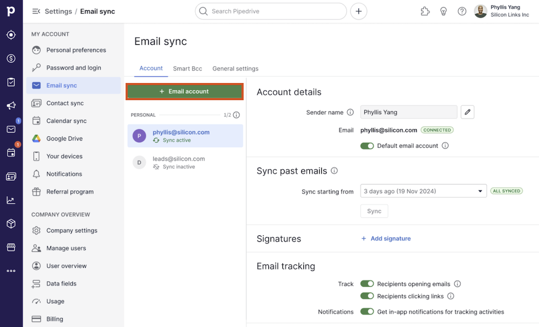Viewport: 539px width, 327px height.
Task: Open the suggestions lightbulb icon
Action: (444, 11)
